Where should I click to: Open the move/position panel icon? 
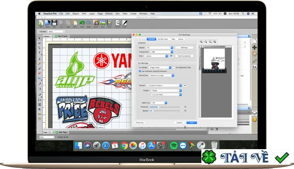coord(254,47)
